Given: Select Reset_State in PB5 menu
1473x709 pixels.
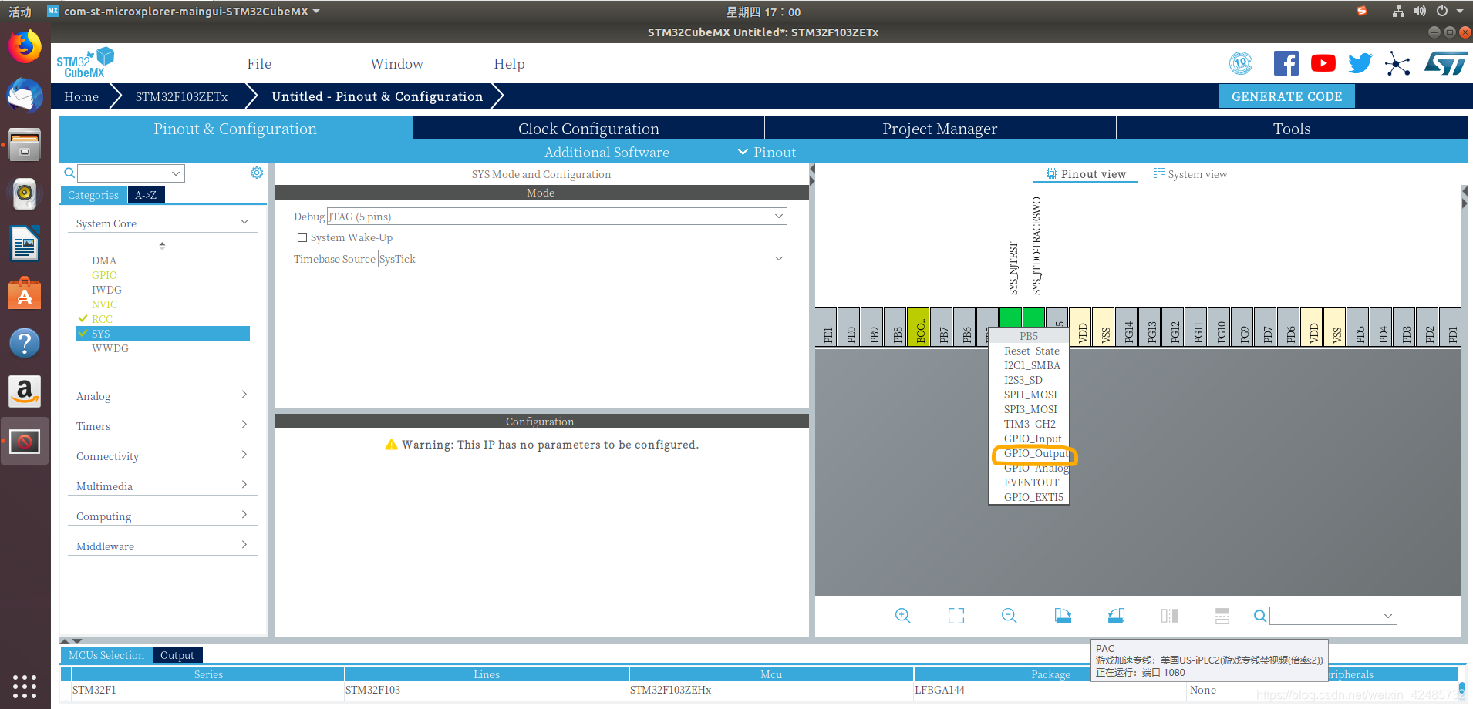Looking at the screenshot, I should coord(1032,351).
